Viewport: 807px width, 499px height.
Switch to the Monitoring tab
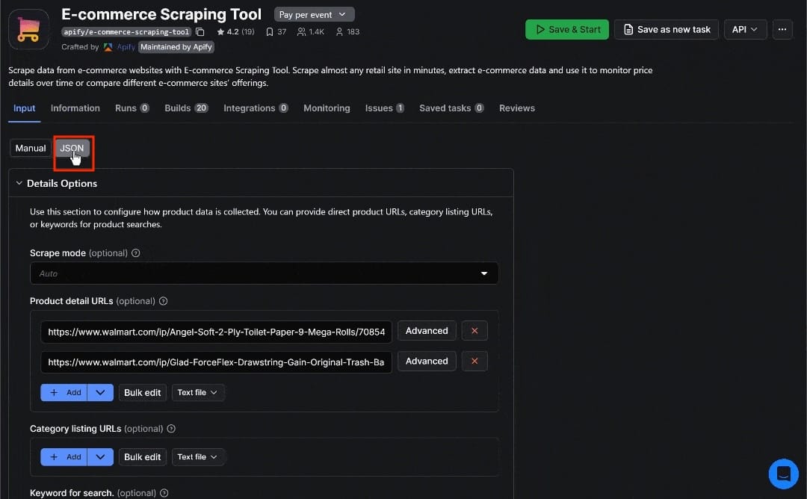327,108
